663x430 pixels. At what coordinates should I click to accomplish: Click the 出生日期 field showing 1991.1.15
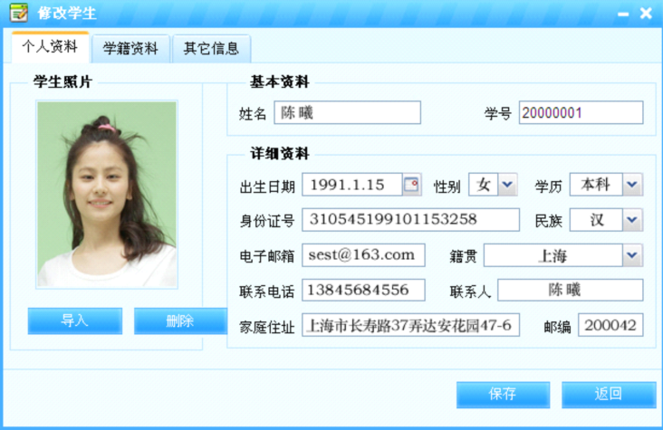point(351,185)
